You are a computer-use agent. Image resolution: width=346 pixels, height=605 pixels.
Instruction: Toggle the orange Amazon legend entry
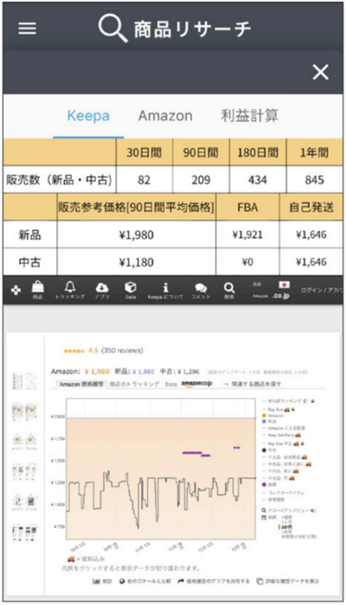coord(272,415)
